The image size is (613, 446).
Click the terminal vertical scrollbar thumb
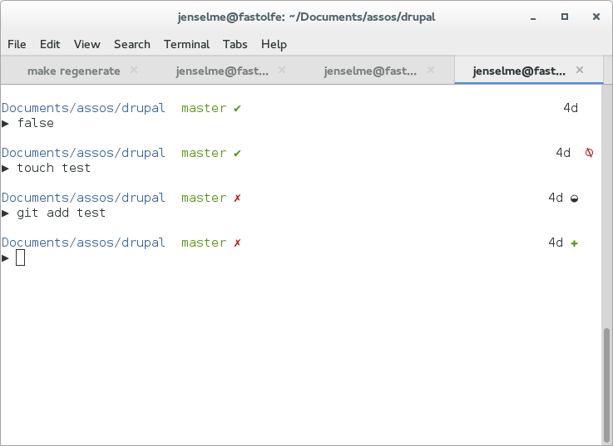point(606,385)
